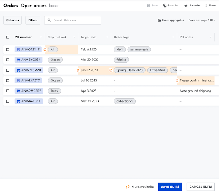
Task: Click the orange edit icon beside the PO note
Action: point(177,80)
